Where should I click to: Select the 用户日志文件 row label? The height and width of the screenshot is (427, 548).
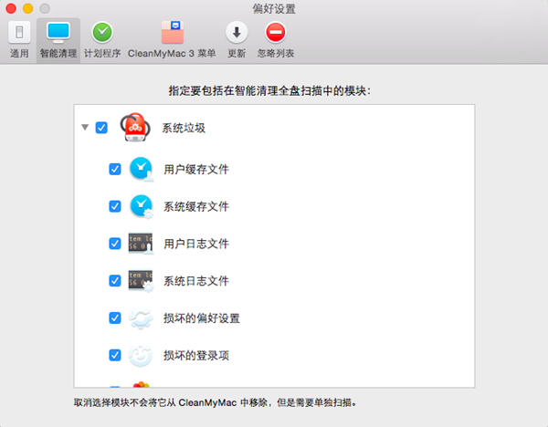[196, 244]
